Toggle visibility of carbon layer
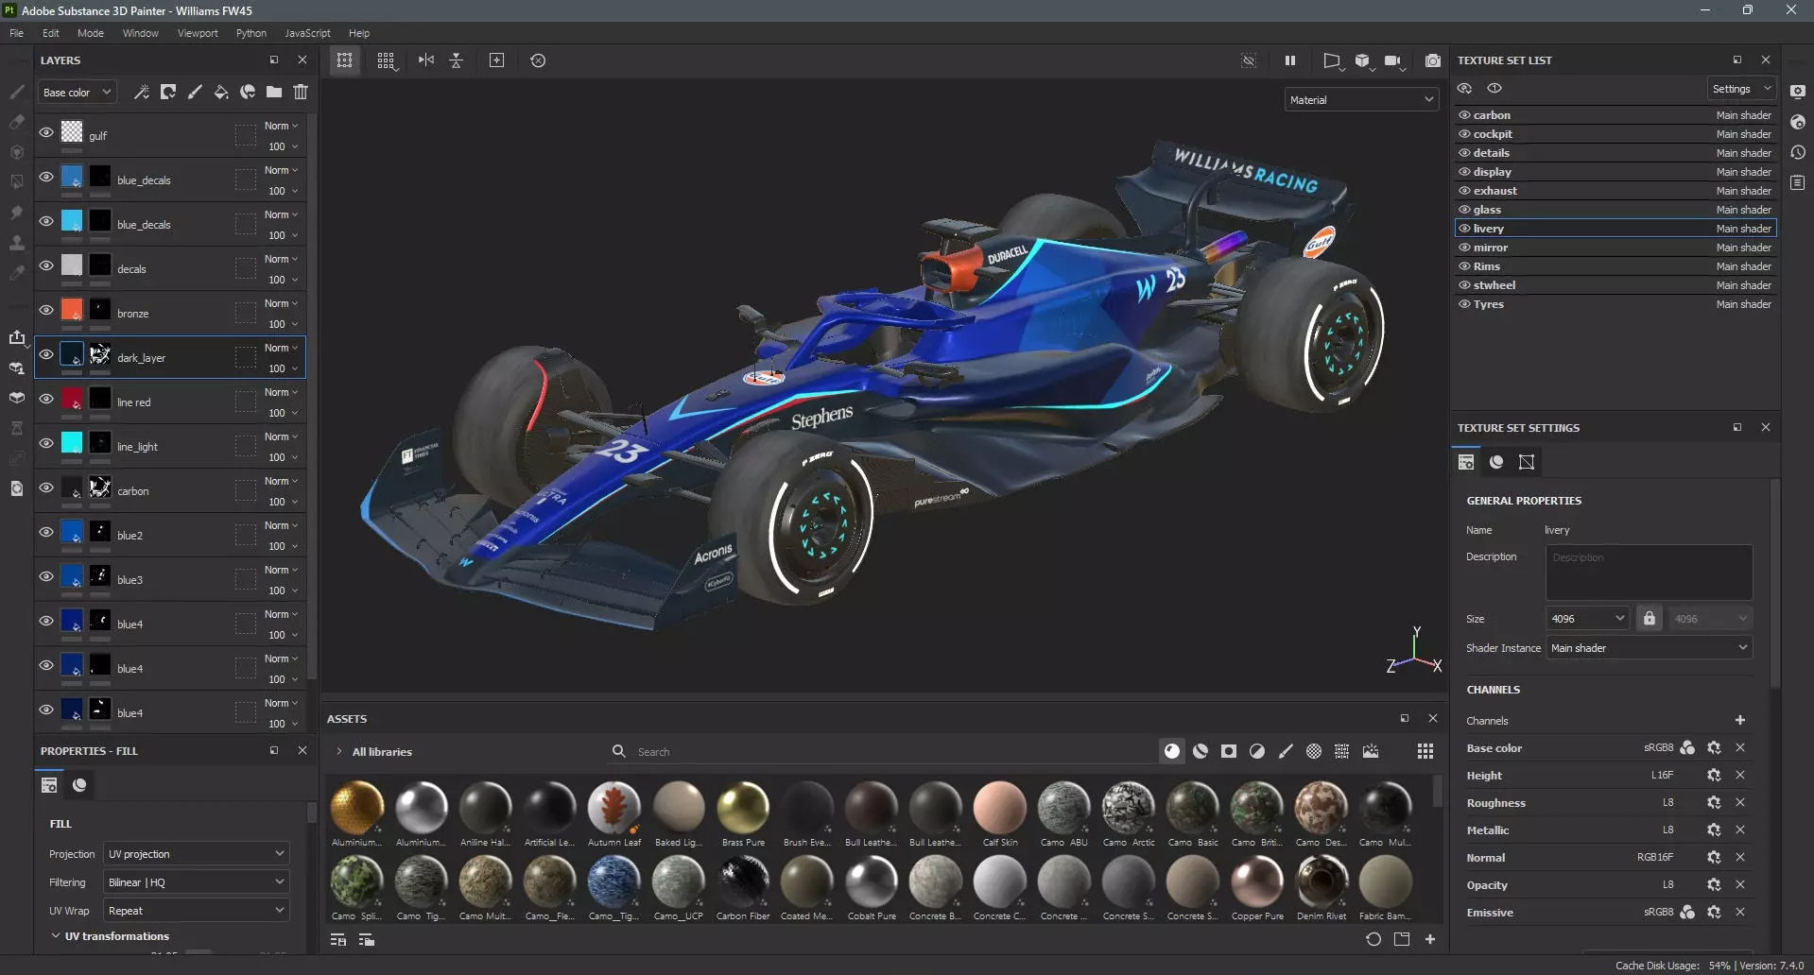This screenshot has height=975, width=1814. tap(45, 487)
